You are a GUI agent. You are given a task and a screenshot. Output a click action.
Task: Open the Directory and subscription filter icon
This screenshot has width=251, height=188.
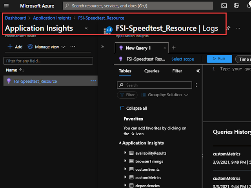(x=236, y=6)
